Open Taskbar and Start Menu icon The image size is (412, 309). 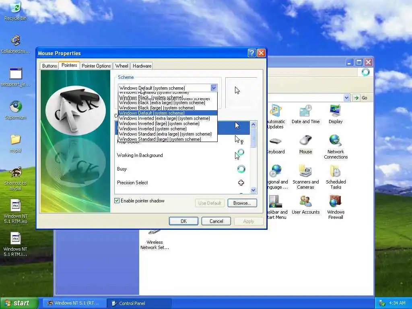tap(277, 207)
